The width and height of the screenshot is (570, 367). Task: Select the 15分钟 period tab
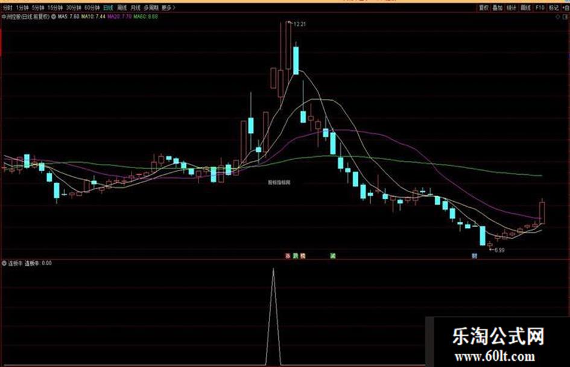pyautogui.click(x=55, y=8)
